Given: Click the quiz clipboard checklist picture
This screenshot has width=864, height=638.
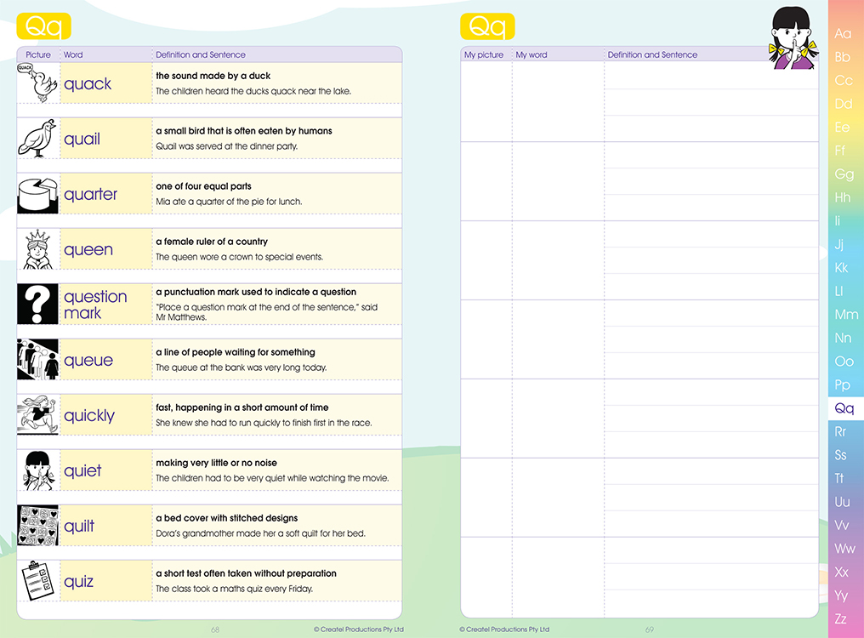Looking at the screenshot, I should [37, 581].
